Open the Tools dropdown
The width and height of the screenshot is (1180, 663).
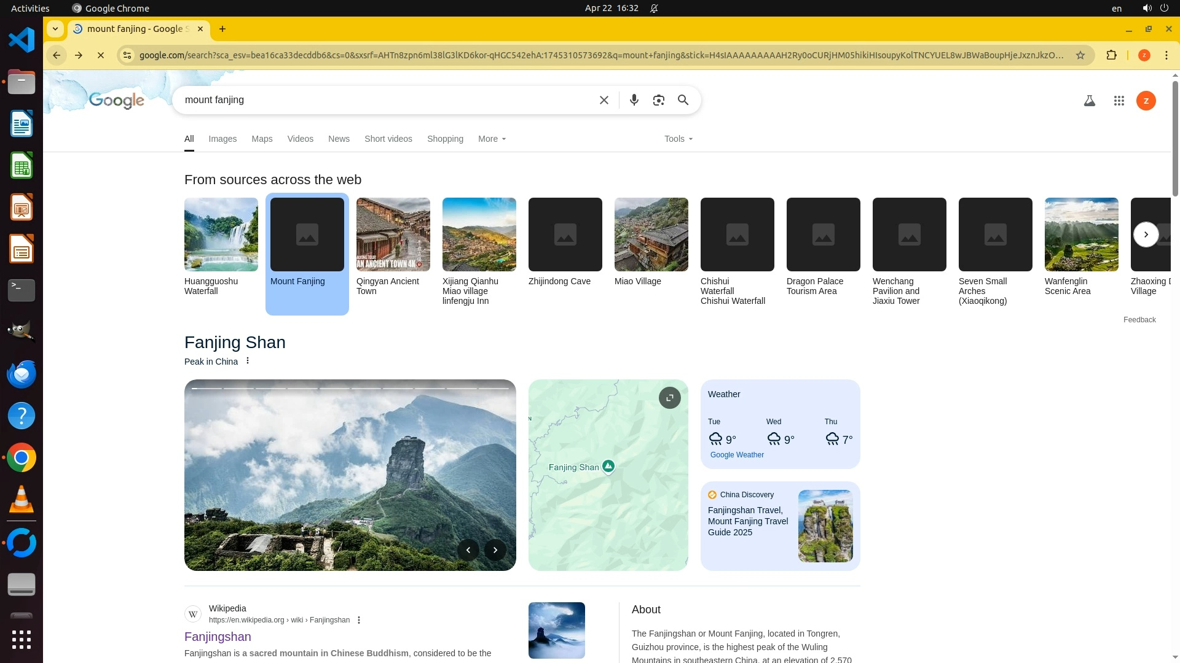[678, 139]
